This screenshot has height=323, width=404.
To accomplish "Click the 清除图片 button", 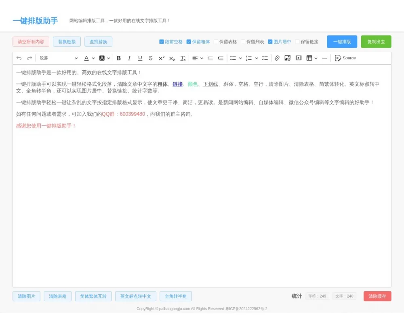I will point(27,296).
